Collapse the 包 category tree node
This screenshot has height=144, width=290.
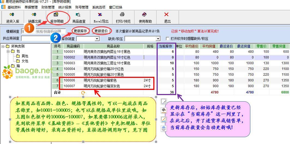pyautogui.click(x=8, y=51)
